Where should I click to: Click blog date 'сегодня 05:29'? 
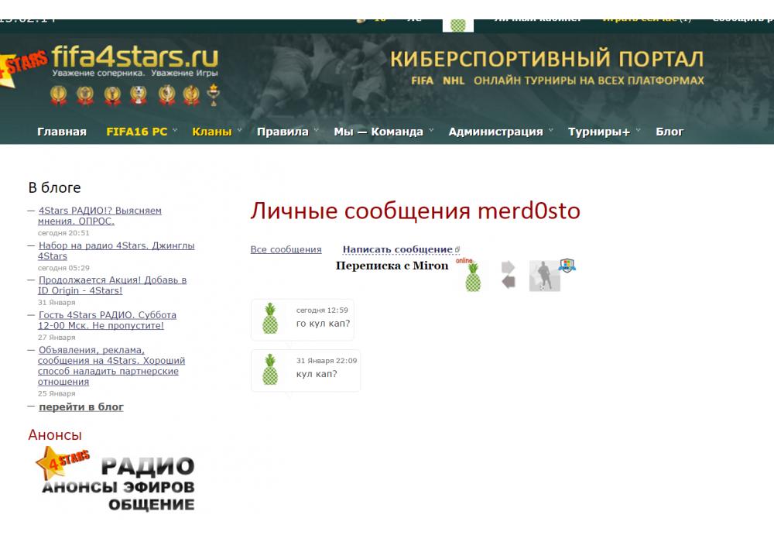pyautogui.click(x=63, y=268)
